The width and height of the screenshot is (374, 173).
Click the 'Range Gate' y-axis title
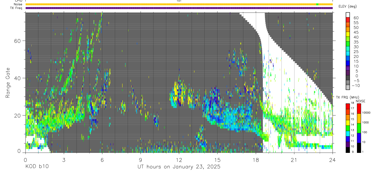tap(8, 83)
